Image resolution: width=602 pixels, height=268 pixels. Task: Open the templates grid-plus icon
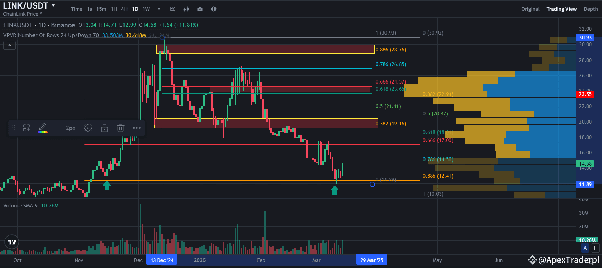pyautogui.click(x=26, y=128)
